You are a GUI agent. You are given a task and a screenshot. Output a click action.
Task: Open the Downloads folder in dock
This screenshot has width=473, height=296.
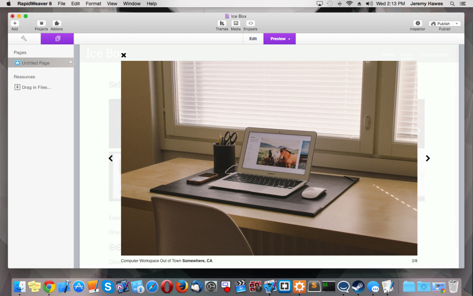point(424,286)
